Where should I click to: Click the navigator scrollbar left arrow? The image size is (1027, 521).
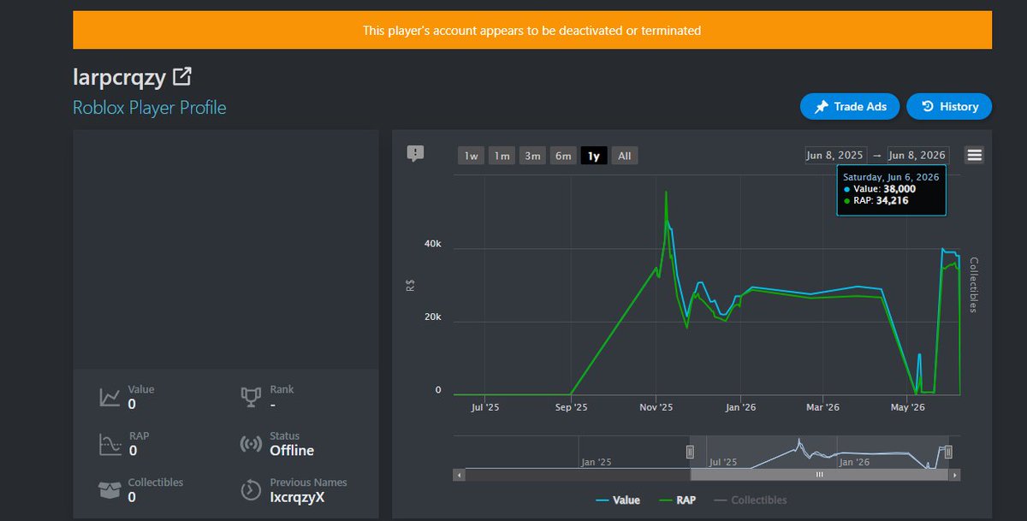tap(460, 474)
